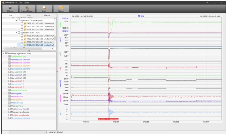Open the Wykres chart toolbar button
The width and height of the screenshot is (227, 135).
(61, 9)
